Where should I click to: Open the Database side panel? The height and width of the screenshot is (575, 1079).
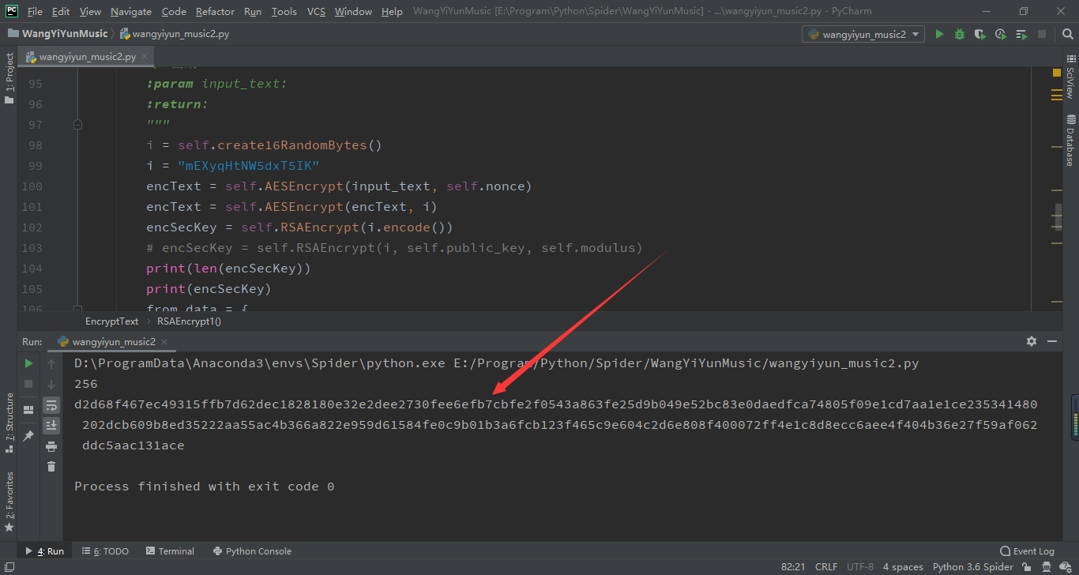tap(1070, 141)
